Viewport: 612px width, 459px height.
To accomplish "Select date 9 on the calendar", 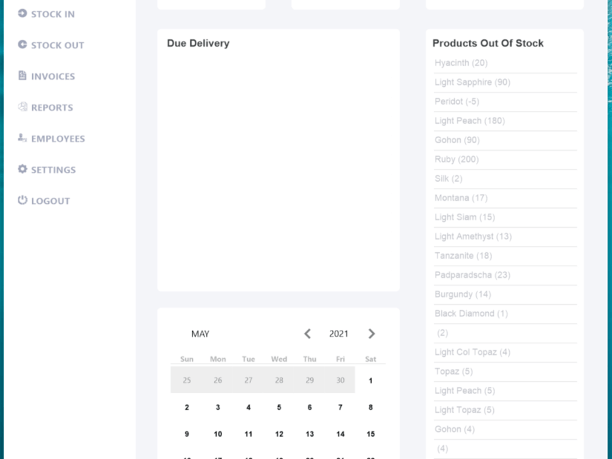I will pos(187,434).
